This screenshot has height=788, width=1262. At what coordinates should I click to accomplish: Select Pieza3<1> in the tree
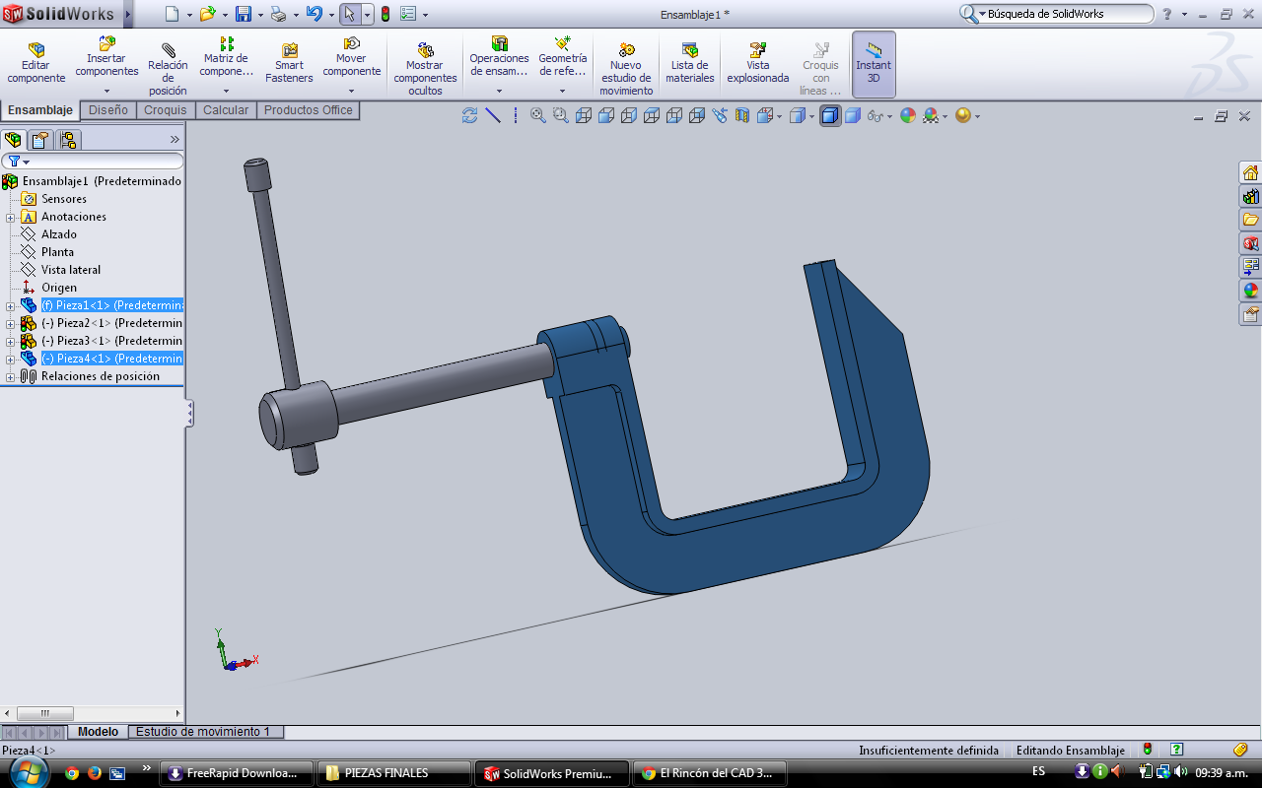point(111,341)
